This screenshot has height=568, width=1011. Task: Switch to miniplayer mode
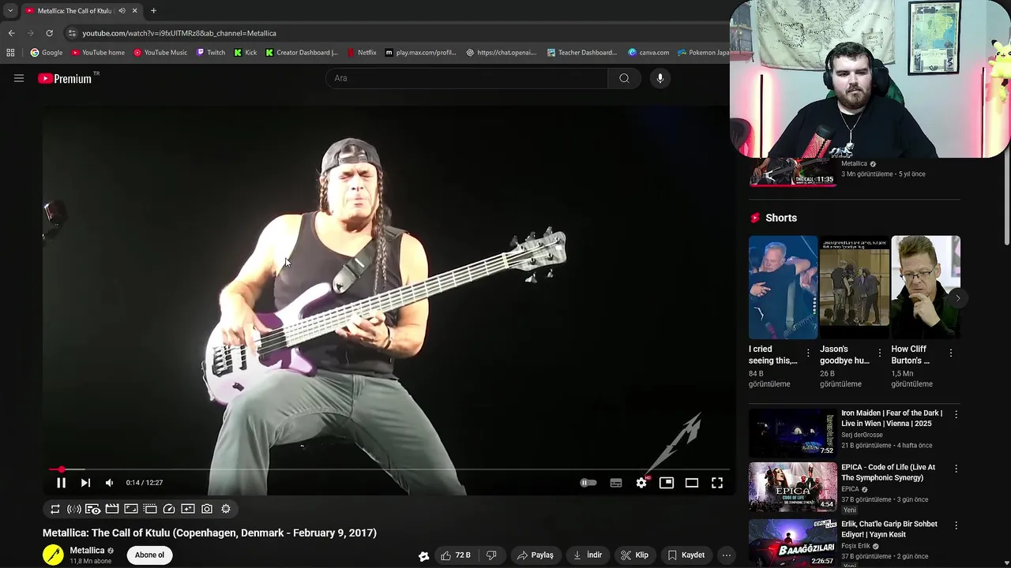tap(667, 483)
